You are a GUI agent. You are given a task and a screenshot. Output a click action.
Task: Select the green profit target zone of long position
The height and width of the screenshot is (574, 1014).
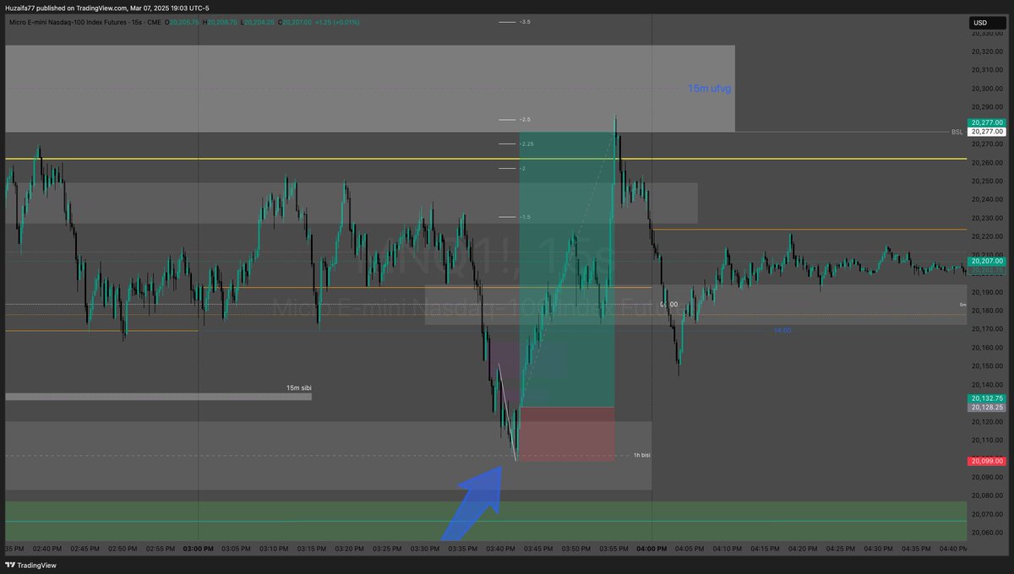click(566, 269)
